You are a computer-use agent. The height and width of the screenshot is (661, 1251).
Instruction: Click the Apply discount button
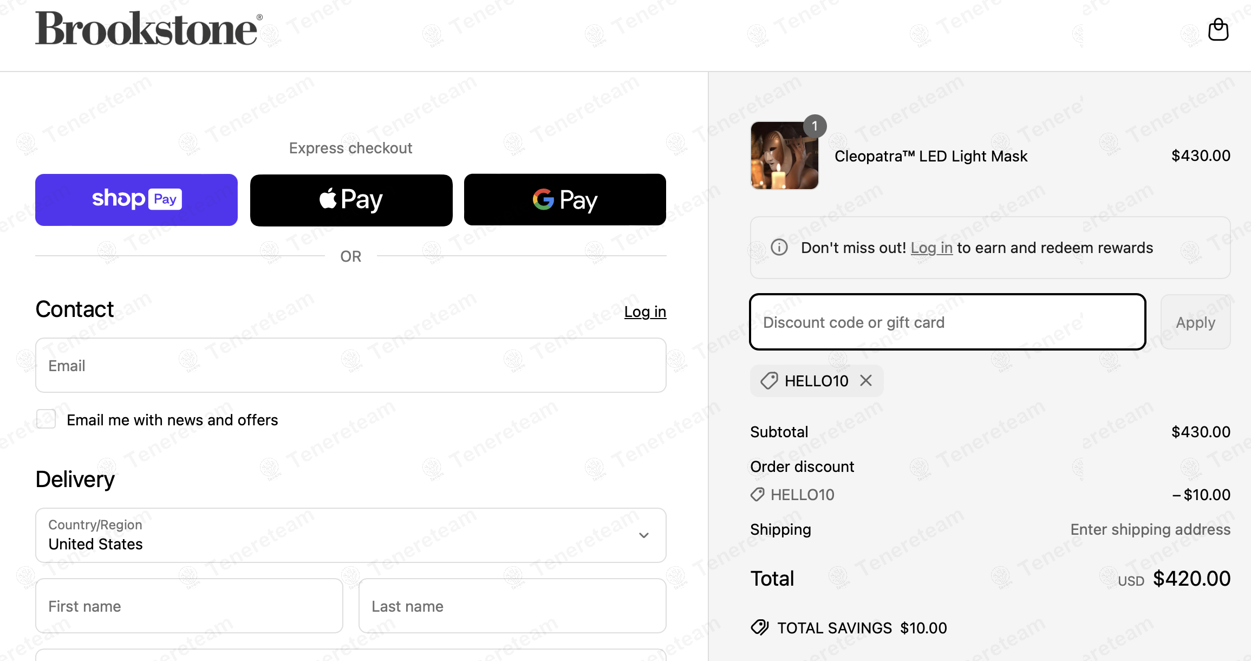(x=1196, y=322)
